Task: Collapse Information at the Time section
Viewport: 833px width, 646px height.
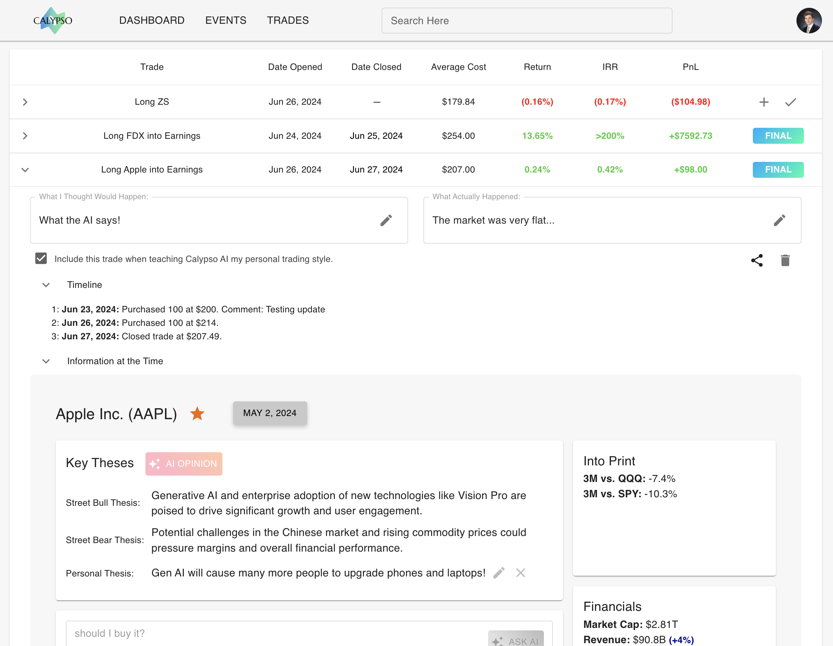Action: 46,361
